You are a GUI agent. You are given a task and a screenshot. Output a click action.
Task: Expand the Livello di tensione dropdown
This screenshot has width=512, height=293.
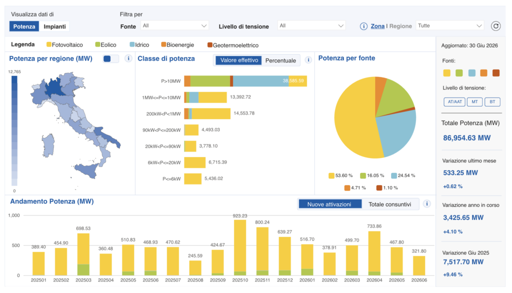click(311, 26)
